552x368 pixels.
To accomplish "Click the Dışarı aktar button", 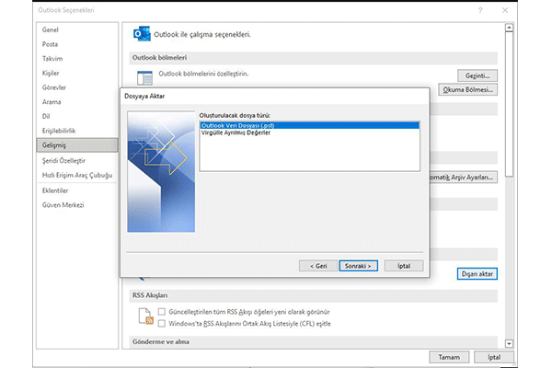I will pyautogui.click(x=477, y=274).
